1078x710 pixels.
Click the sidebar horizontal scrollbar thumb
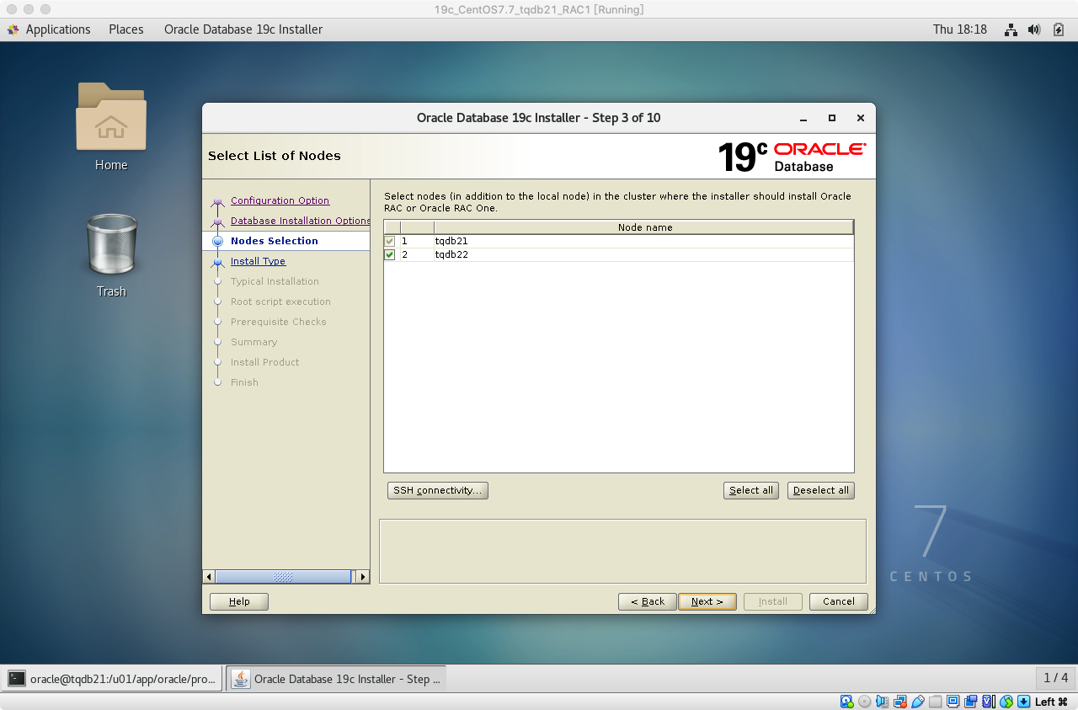click(x=284, y=577)
